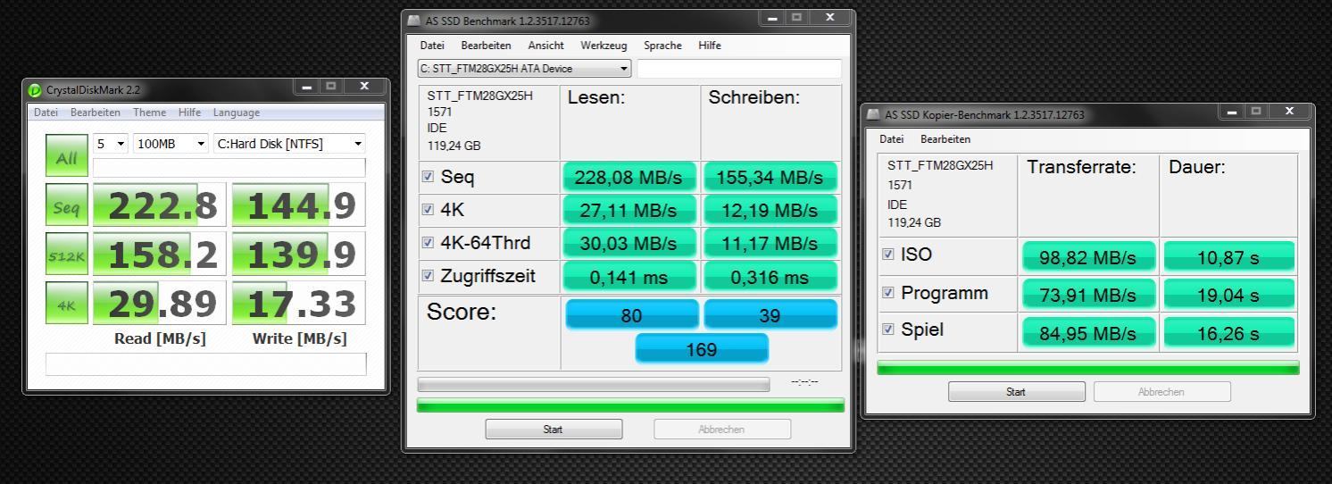
Task: Click the read score 80
Action: coord(632,315)
